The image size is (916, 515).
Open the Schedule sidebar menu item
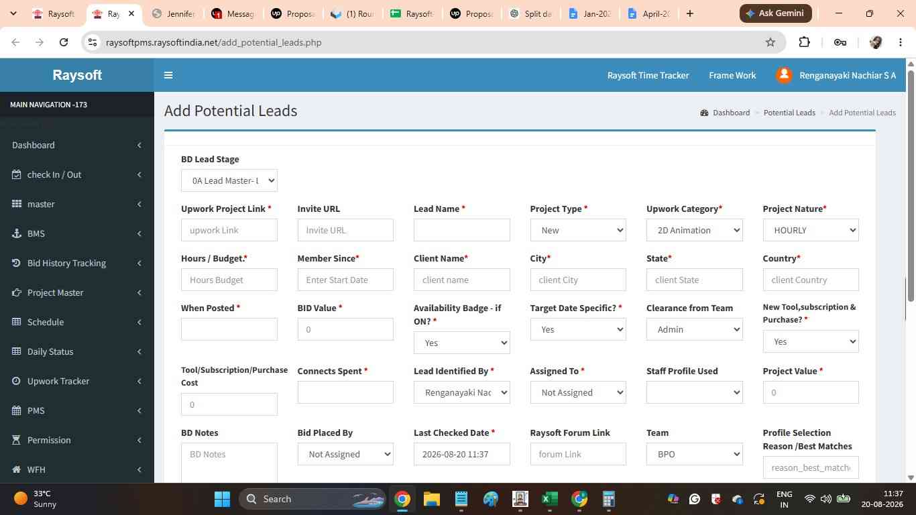point(77,322)
